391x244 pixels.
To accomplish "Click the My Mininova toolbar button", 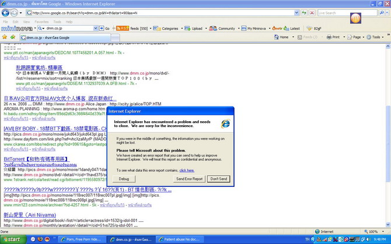I will 253,29.
